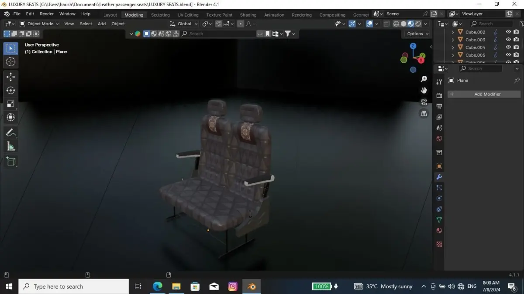This screenshot has width=524, height=294.
Task: Open the Object properties tab
Action: pyautogui.click(x=439, y=166)
